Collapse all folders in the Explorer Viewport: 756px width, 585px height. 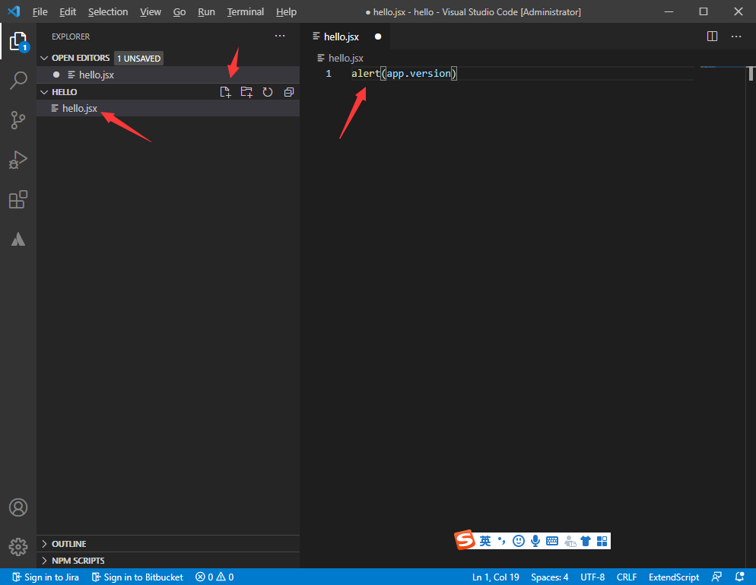288,91
